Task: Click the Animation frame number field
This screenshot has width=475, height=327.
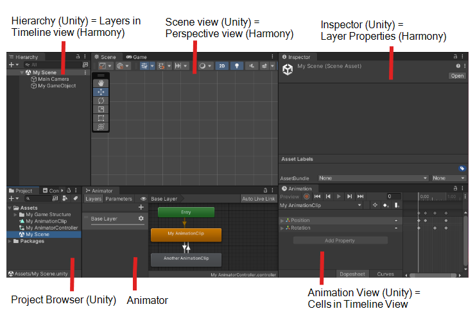Action: (393, 196)
